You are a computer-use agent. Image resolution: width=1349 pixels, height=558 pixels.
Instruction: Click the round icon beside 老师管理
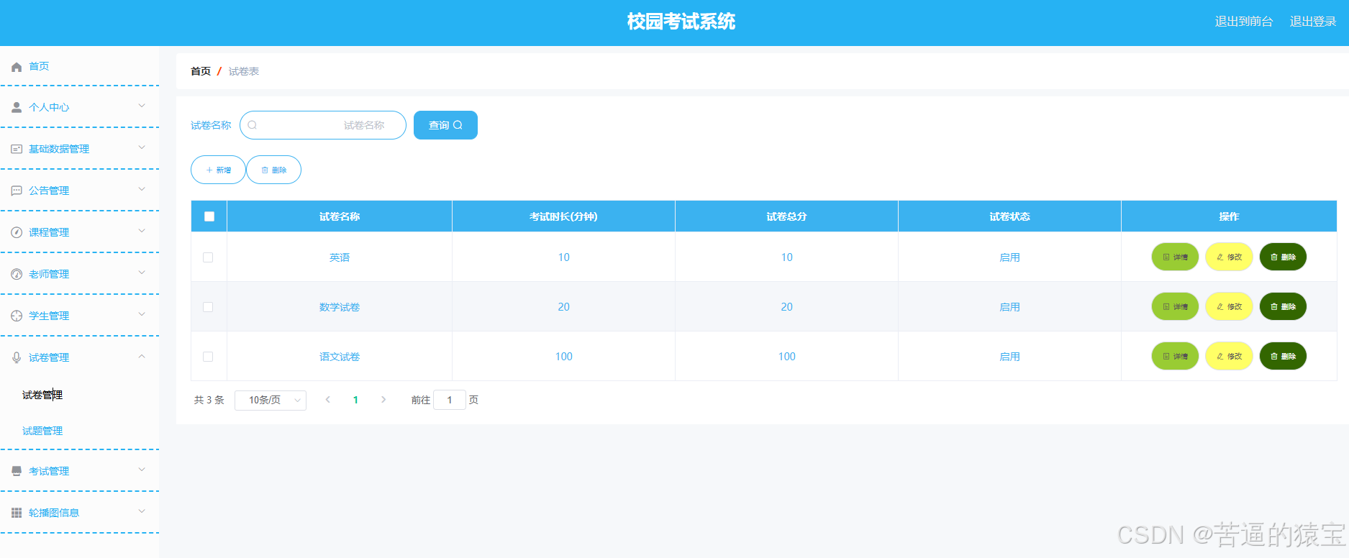(x=17, y=275)
